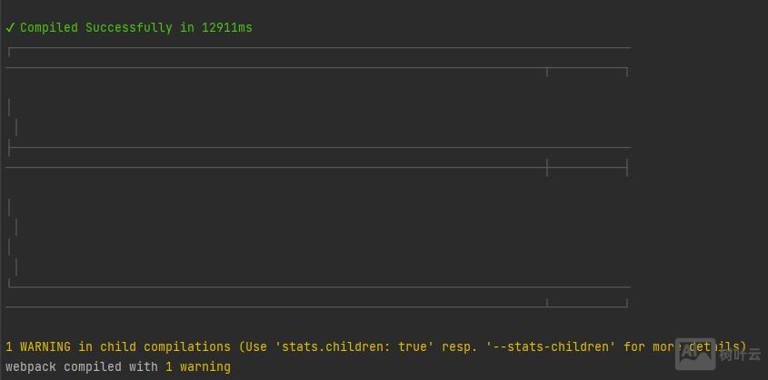Click "webpack compiled with" text
The image size is (768, 380).
82,366
